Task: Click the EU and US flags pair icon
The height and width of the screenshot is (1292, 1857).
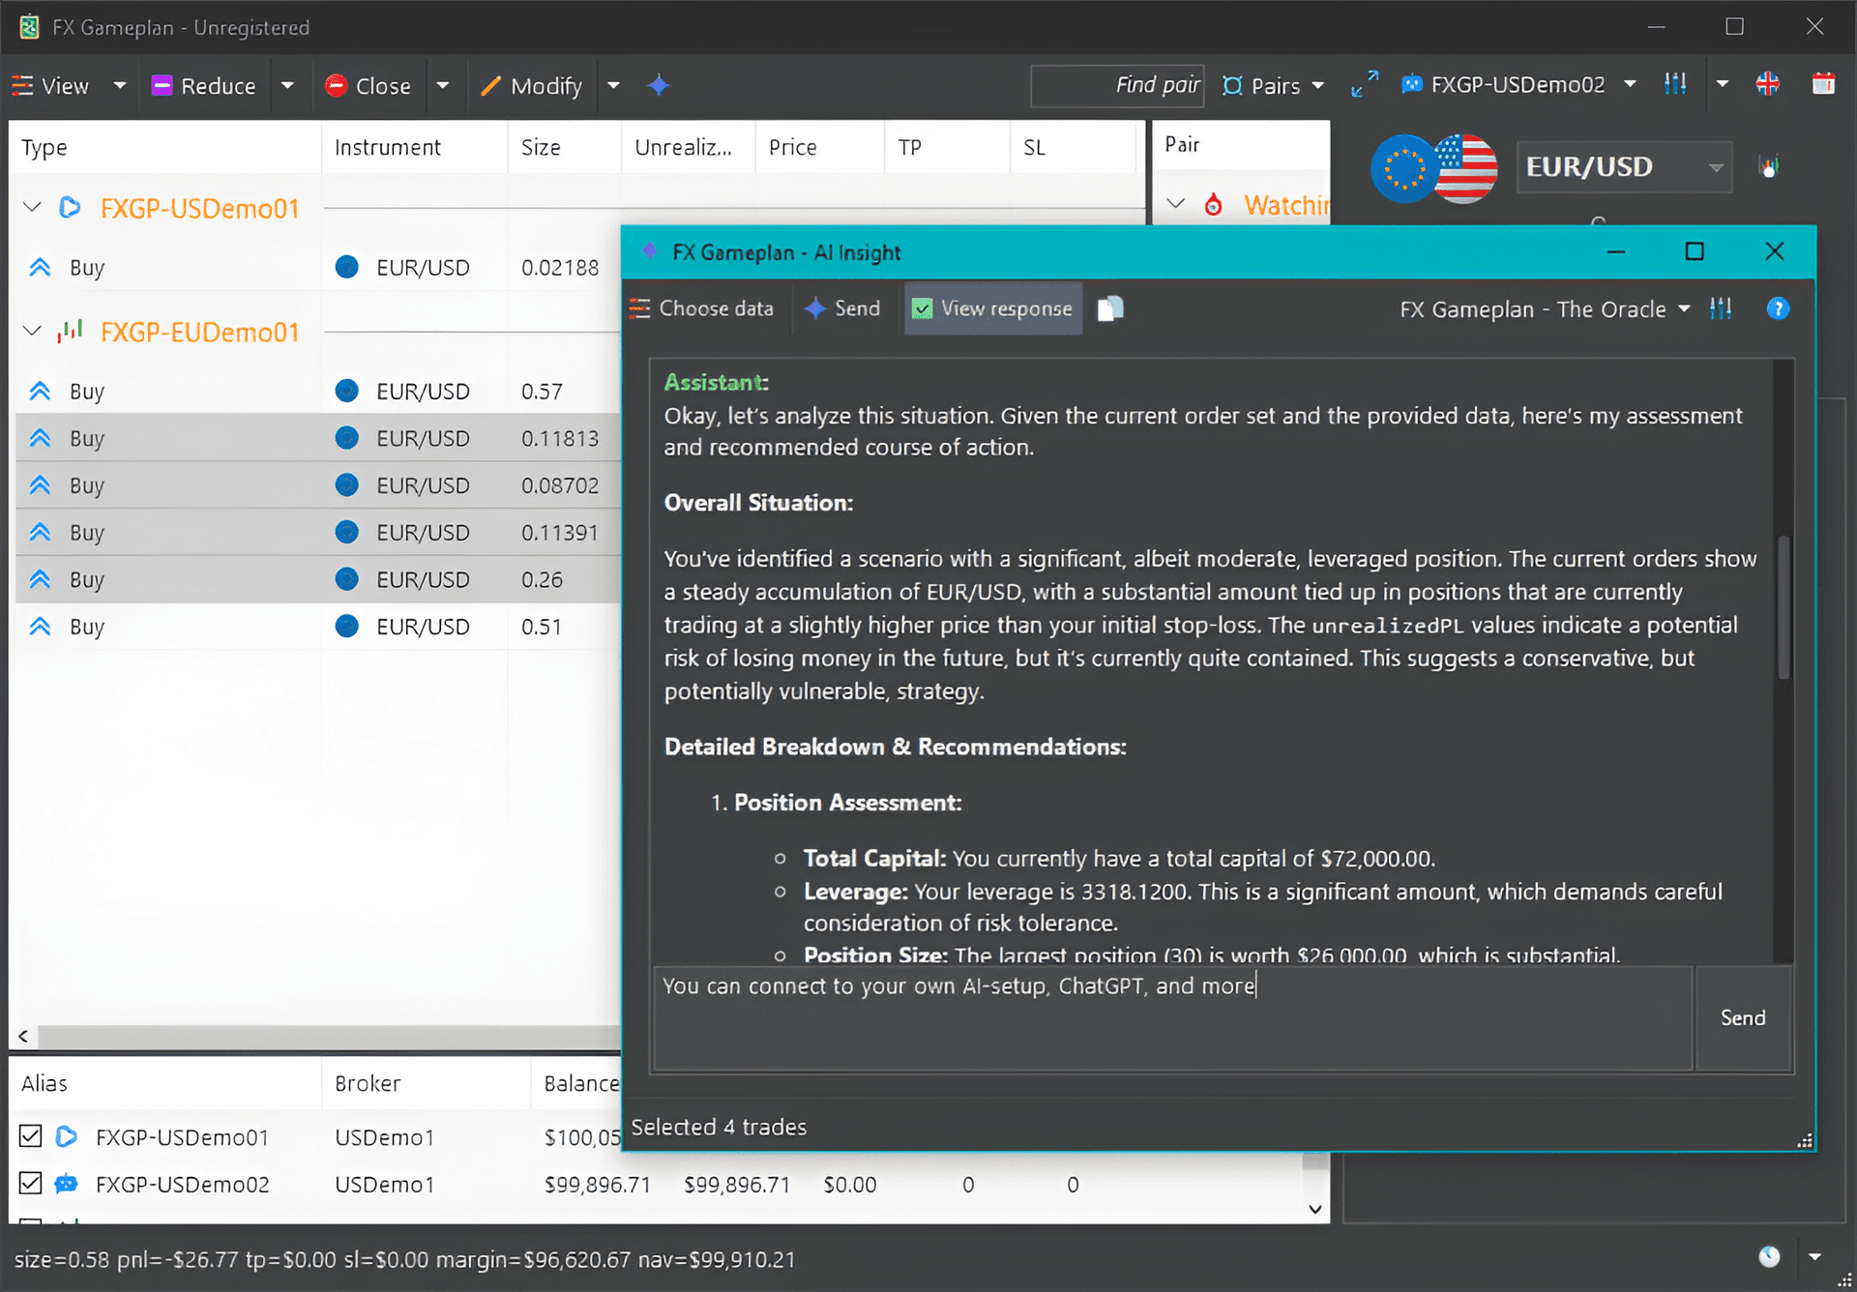Action: coord(1434,168)
